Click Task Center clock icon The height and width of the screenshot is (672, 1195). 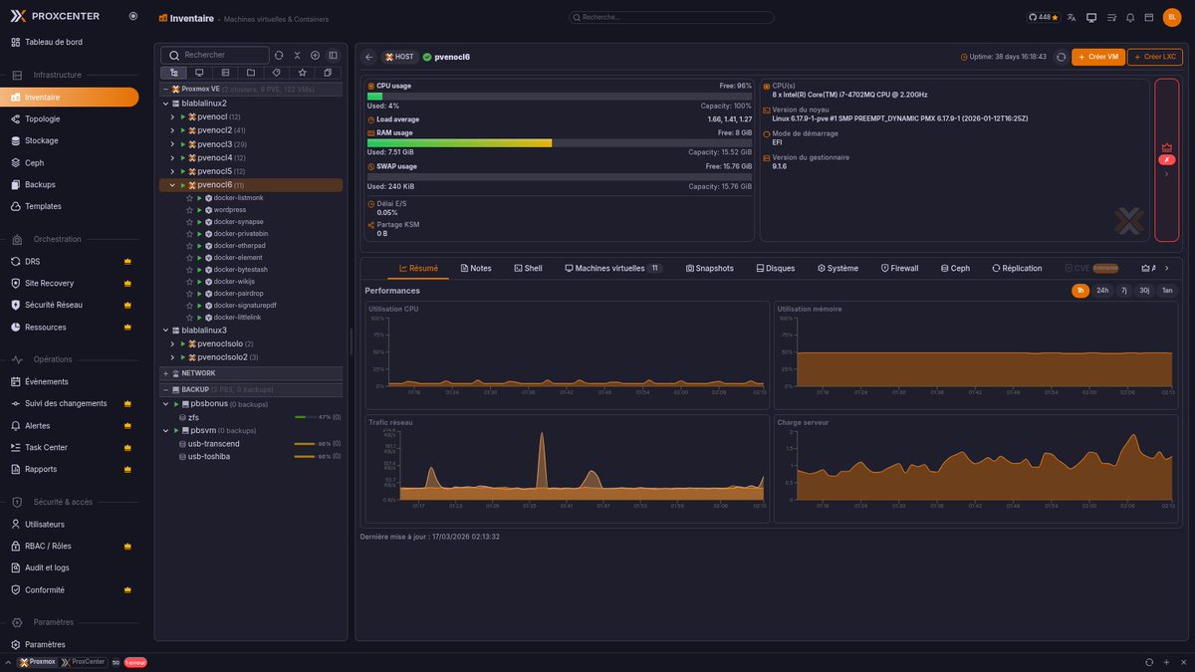16,447
